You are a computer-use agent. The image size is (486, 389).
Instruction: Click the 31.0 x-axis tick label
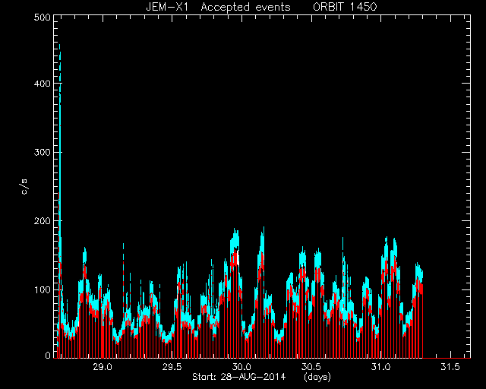[380, 367]
